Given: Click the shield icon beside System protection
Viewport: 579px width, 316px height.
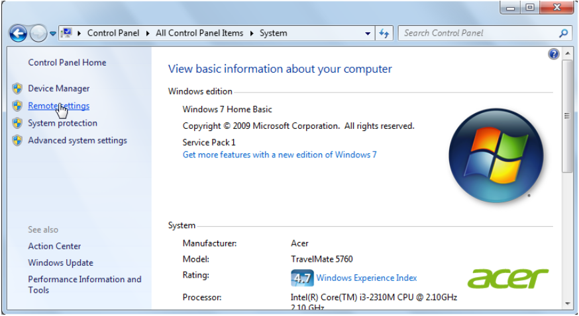Looking at the screenshot, I should (17, 123).
